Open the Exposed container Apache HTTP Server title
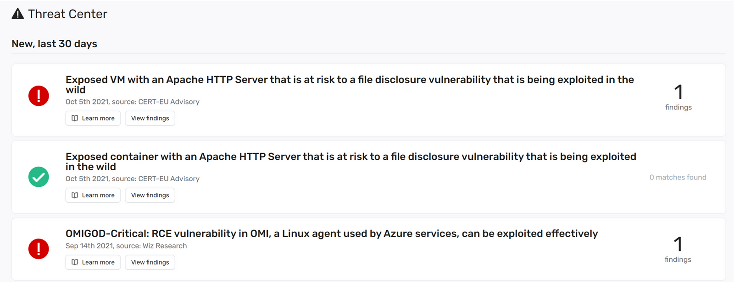 point(351,162)
